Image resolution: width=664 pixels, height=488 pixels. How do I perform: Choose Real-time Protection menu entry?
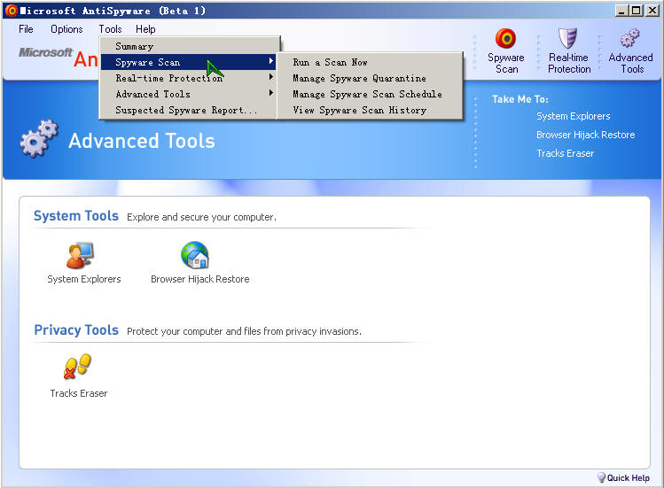coord(189,78)
